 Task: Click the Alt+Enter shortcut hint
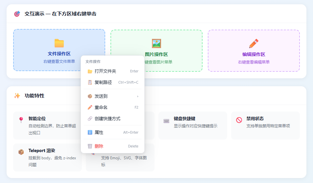(131, 132)
